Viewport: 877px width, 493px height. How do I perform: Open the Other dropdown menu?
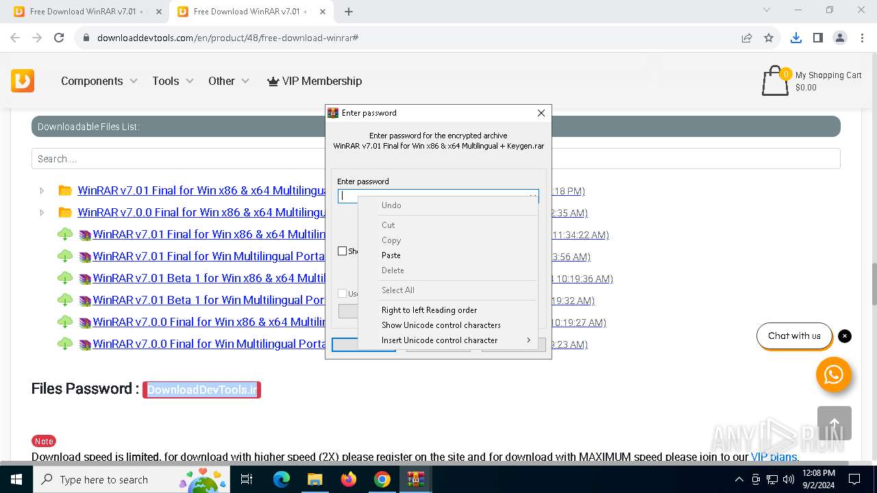[229, 81]
